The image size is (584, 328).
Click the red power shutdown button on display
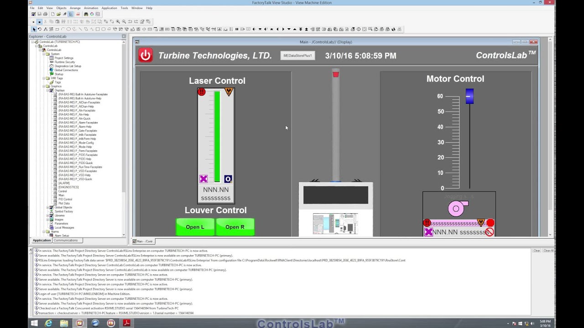146,56
